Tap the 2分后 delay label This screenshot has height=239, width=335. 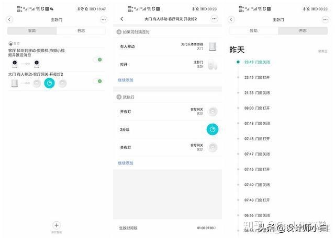[x=125, y=129]
